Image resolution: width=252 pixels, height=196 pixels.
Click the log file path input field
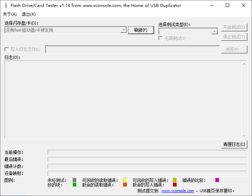[132, 49]
